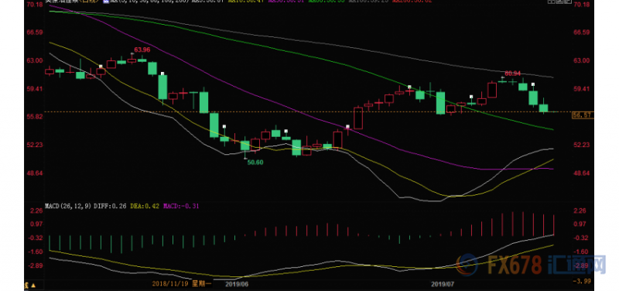
Task: Click the MACD(26,12,9) indicator label
Action: coord(68,206)
